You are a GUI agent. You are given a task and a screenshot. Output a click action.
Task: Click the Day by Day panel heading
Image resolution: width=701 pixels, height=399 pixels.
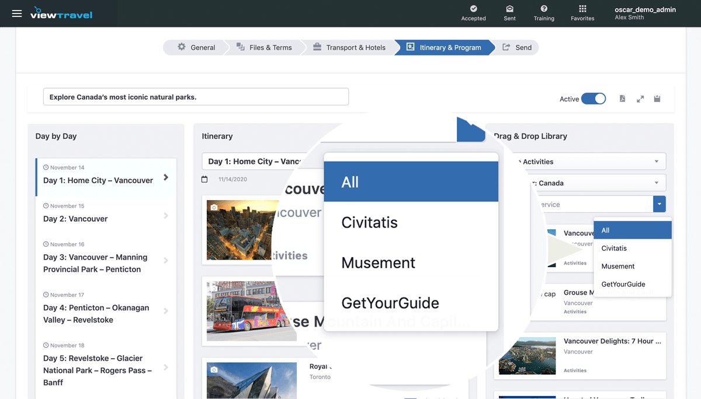(56, 136)
